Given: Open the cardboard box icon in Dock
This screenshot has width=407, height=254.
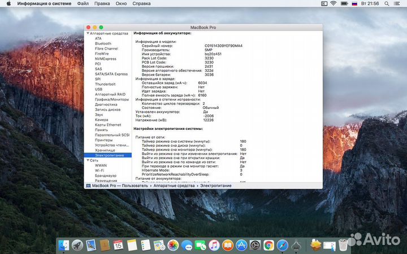Looking at the screenshot, I should click(x=315, y=245).
